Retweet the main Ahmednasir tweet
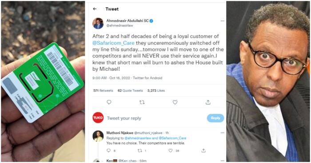This screenshot has width=311, height=163. [142, 102]
